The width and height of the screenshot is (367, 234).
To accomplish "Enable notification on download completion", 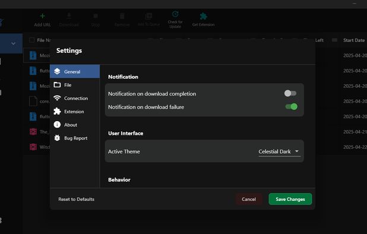I will pyautogui.click(x=290, y=93).
